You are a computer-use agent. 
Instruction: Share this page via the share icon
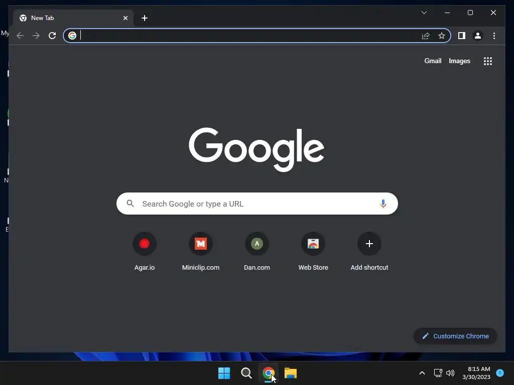[x=426, y=36]
